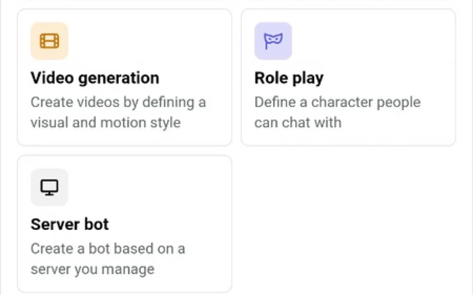Click 'Define a character people' description text
This screenshot has width=473, height=295.
click(x=338, y=102)
